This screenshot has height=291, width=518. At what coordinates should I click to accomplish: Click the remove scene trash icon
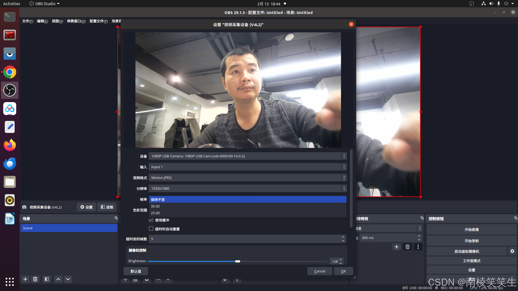[35, 279]
